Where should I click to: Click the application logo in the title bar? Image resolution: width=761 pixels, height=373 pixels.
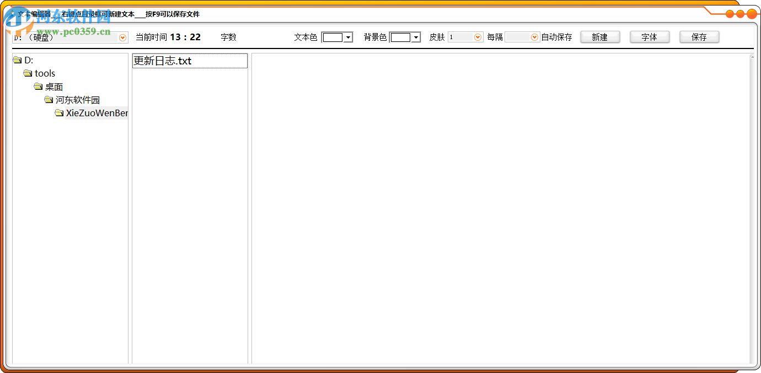(14, 14)
